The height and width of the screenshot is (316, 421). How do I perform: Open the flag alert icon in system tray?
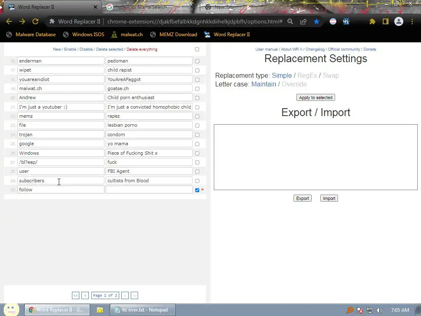(360, 310)
